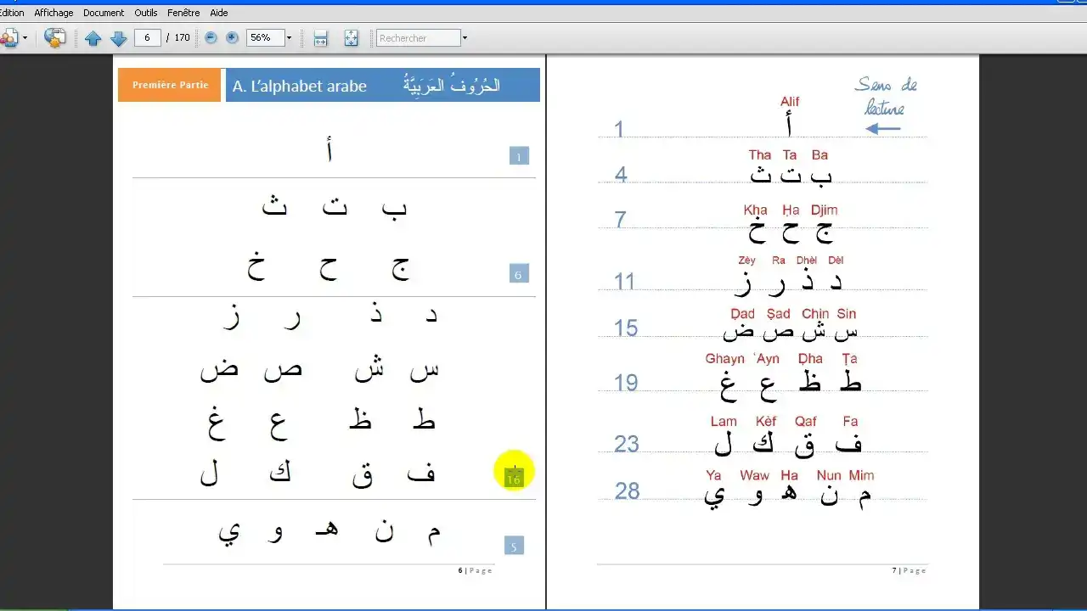The image size is (1087, 611).
Task: Click the collaborate people icon
Action: (8, 38)
